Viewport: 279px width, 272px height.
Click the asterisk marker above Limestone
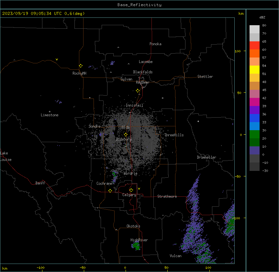(x=50, y=111)
